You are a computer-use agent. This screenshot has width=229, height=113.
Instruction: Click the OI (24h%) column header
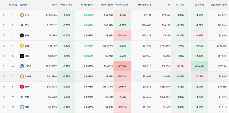pos(200,5)
